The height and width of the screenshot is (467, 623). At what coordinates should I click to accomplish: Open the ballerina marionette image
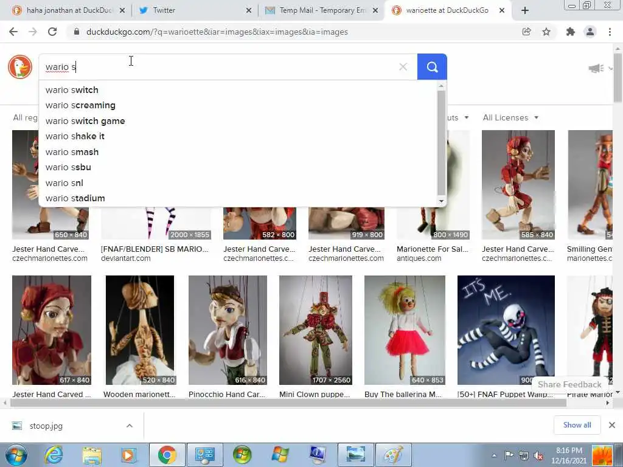(405, 330)
